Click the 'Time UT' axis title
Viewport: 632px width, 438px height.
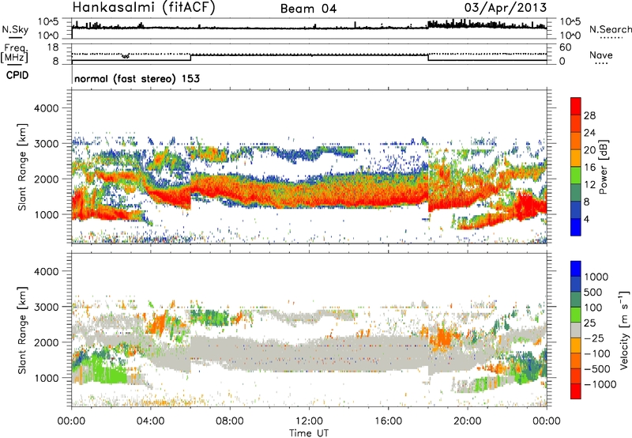tap(309, 433)
